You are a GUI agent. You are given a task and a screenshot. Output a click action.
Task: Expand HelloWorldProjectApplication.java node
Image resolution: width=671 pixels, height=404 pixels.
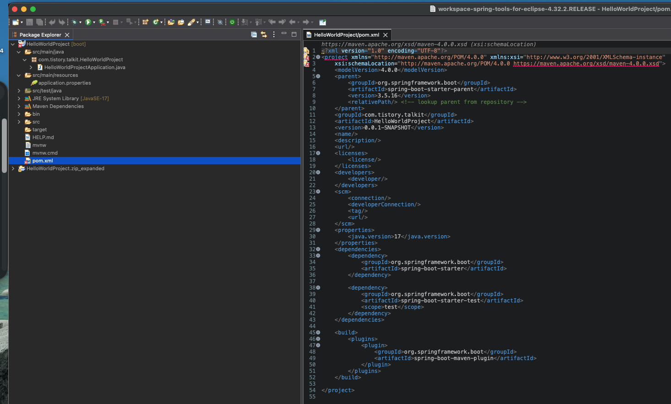click(x=31, y=68)
